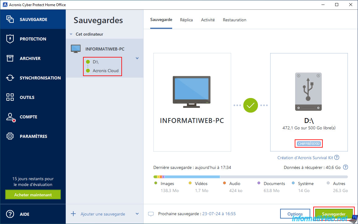Select INFORMATIWEB-PC backup in list
The width and height of the screenshot is (358, 224).
(105, 49)
